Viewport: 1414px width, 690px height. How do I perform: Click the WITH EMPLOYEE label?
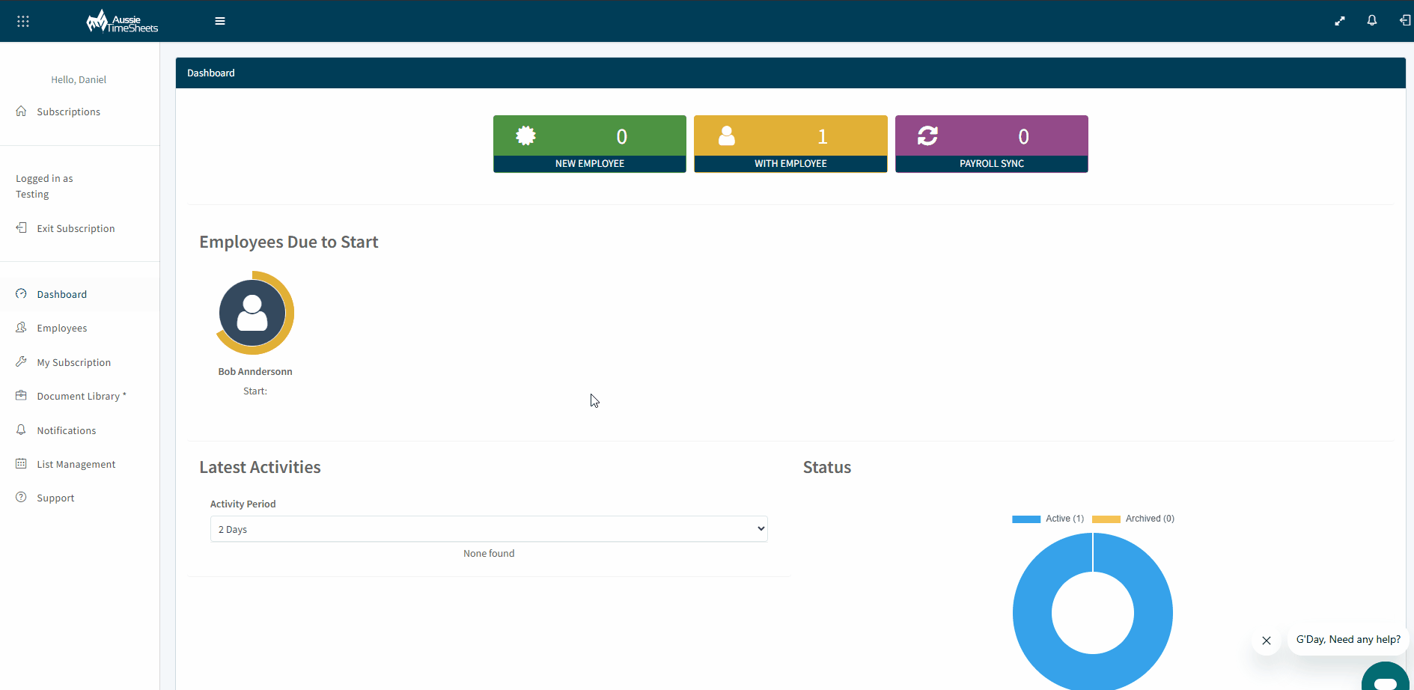(790, 163)
